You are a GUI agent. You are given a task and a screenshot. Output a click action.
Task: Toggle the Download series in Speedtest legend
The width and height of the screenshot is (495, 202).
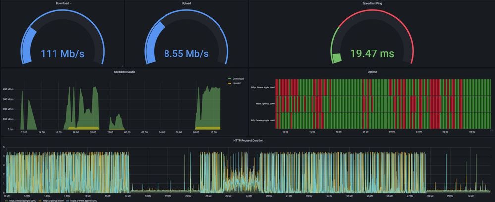[238, 79]
